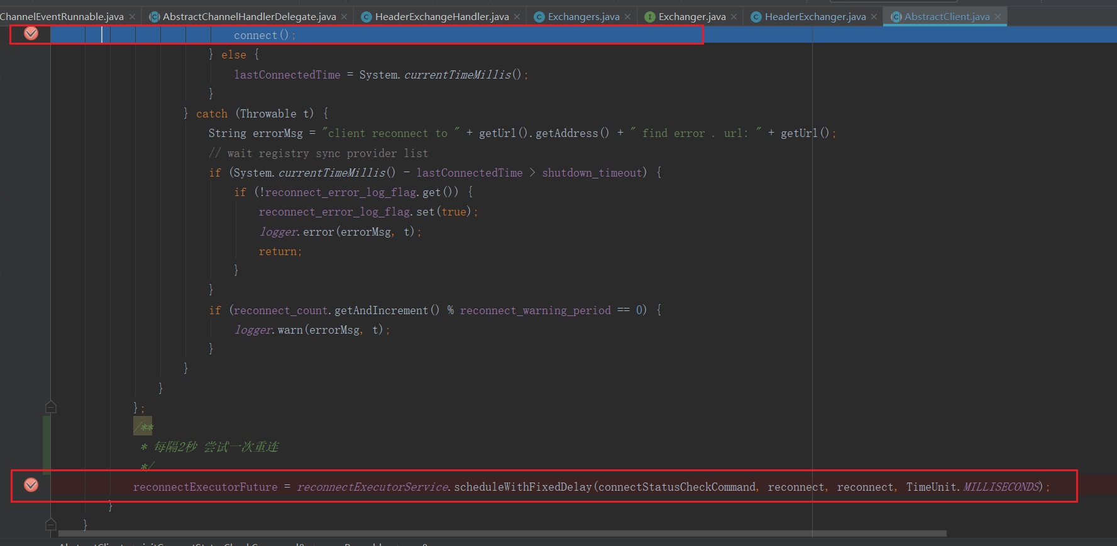1117x546 pixels.
Task: Click the HeaderExchanger class file icon
Action: click(756, 17)
